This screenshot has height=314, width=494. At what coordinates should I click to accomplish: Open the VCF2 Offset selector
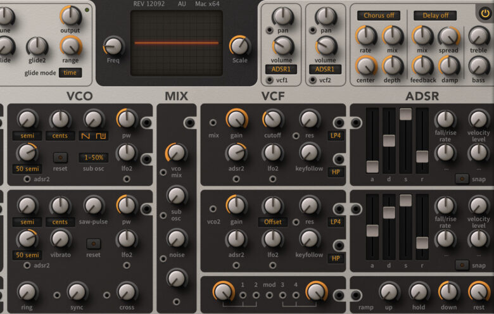tap(273, 222)
